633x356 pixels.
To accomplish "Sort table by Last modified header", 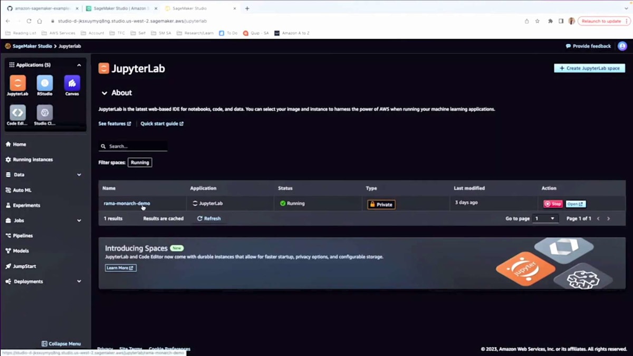I will [x=469, y=188].
